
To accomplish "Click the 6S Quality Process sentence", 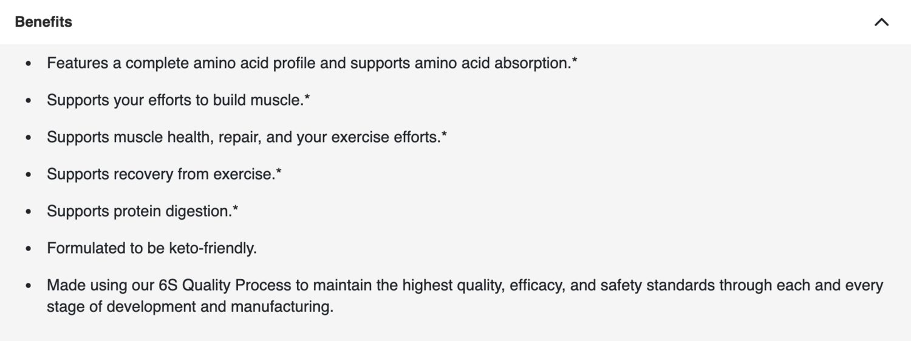I will point(465,285).
